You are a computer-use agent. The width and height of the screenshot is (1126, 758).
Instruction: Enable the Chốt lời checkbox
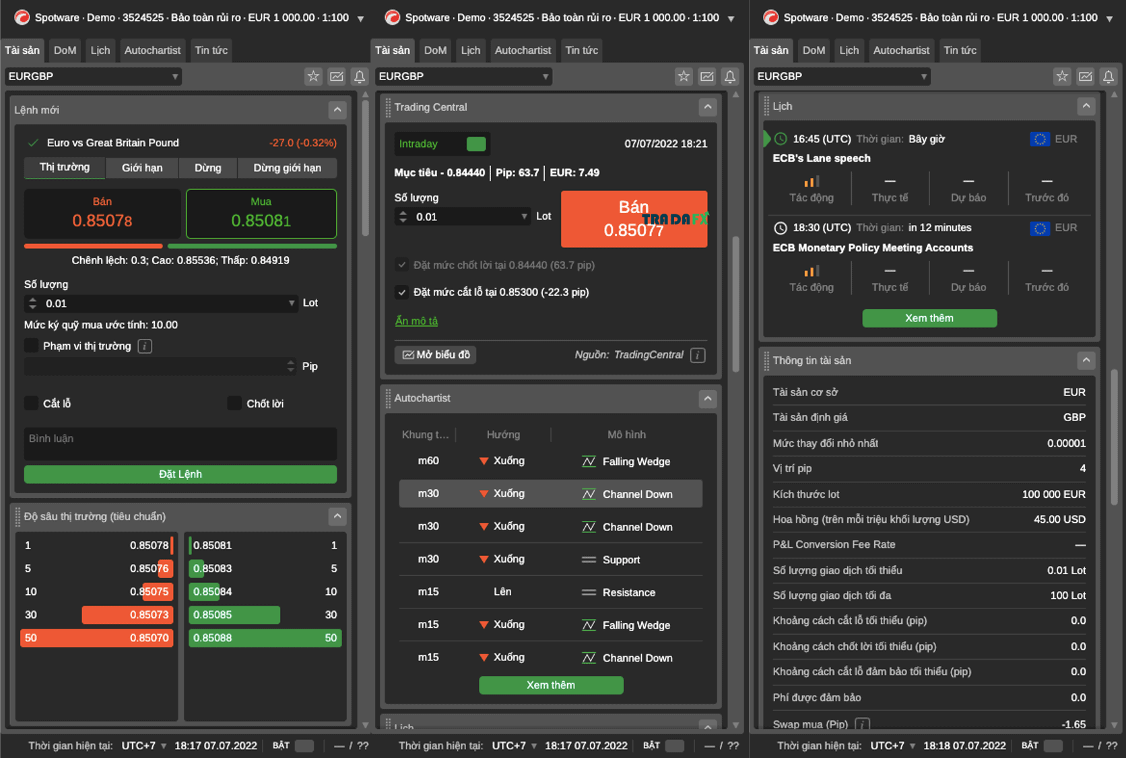(234, 403)
